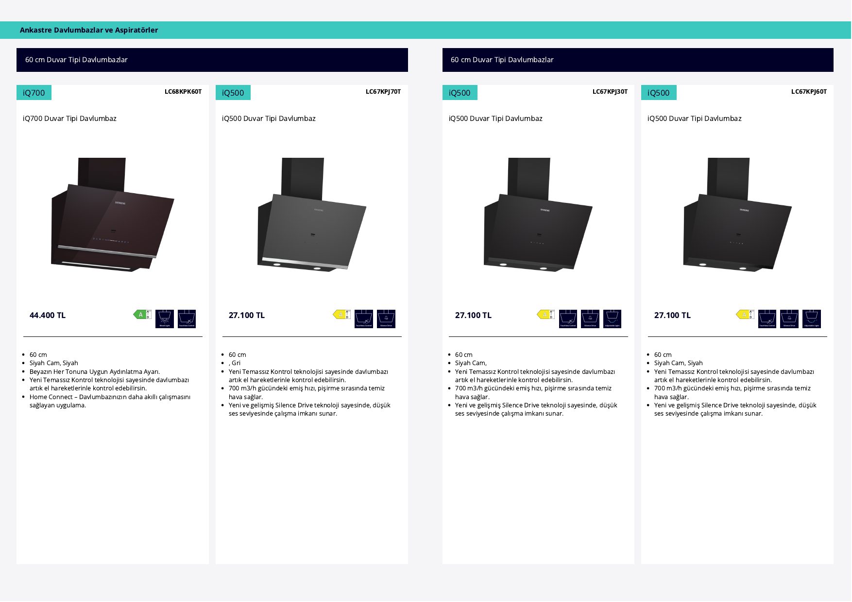The height and width of the screenshot is (602, 852).
Task: Open the LC67KPJ30T hood product image
Action: click(x=538, y=215)
